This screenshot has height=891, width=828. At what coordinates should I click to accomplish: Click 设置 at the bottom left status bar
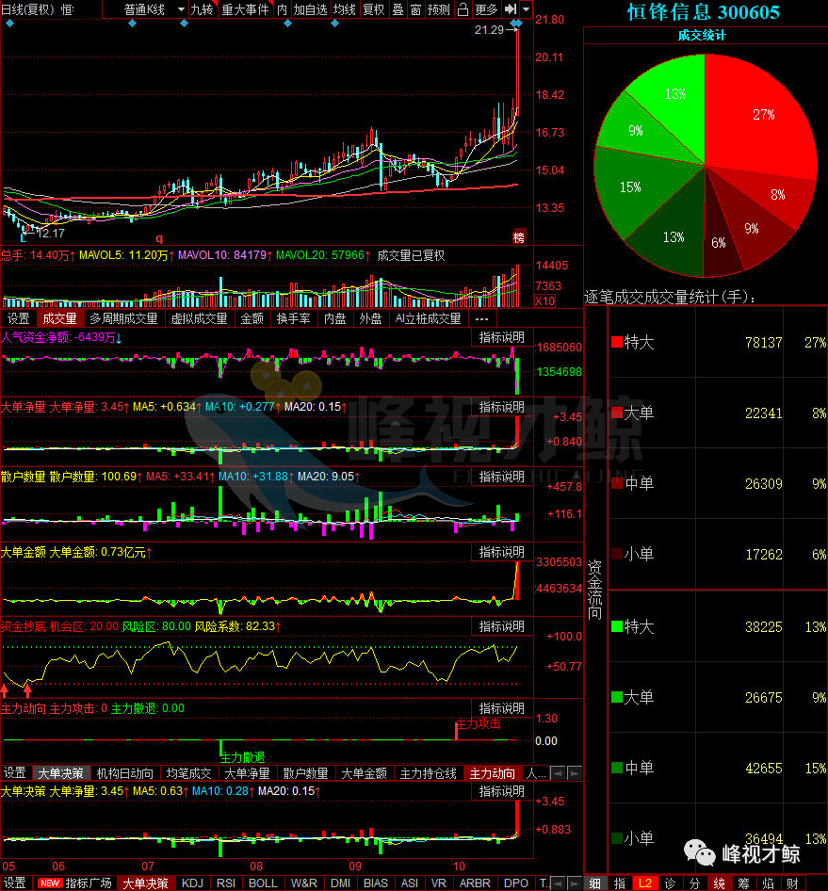[x=15, y=883]
